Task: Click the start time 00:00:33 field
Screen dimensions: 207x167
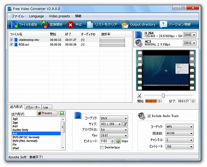Action: click(x=151, y=101)
